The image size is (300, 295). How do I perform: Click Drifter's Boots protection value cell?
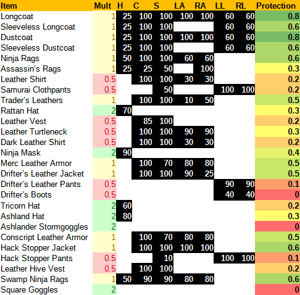click(x=277, y=194)
